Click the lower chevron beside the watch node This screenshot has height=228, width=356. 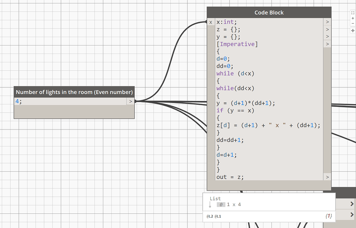(x=351, y=215)
